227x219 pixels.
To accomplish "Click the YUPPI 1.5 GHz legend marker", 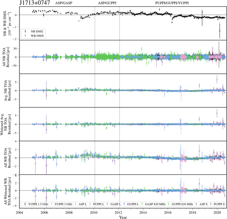I will click(x=25, y=204).
